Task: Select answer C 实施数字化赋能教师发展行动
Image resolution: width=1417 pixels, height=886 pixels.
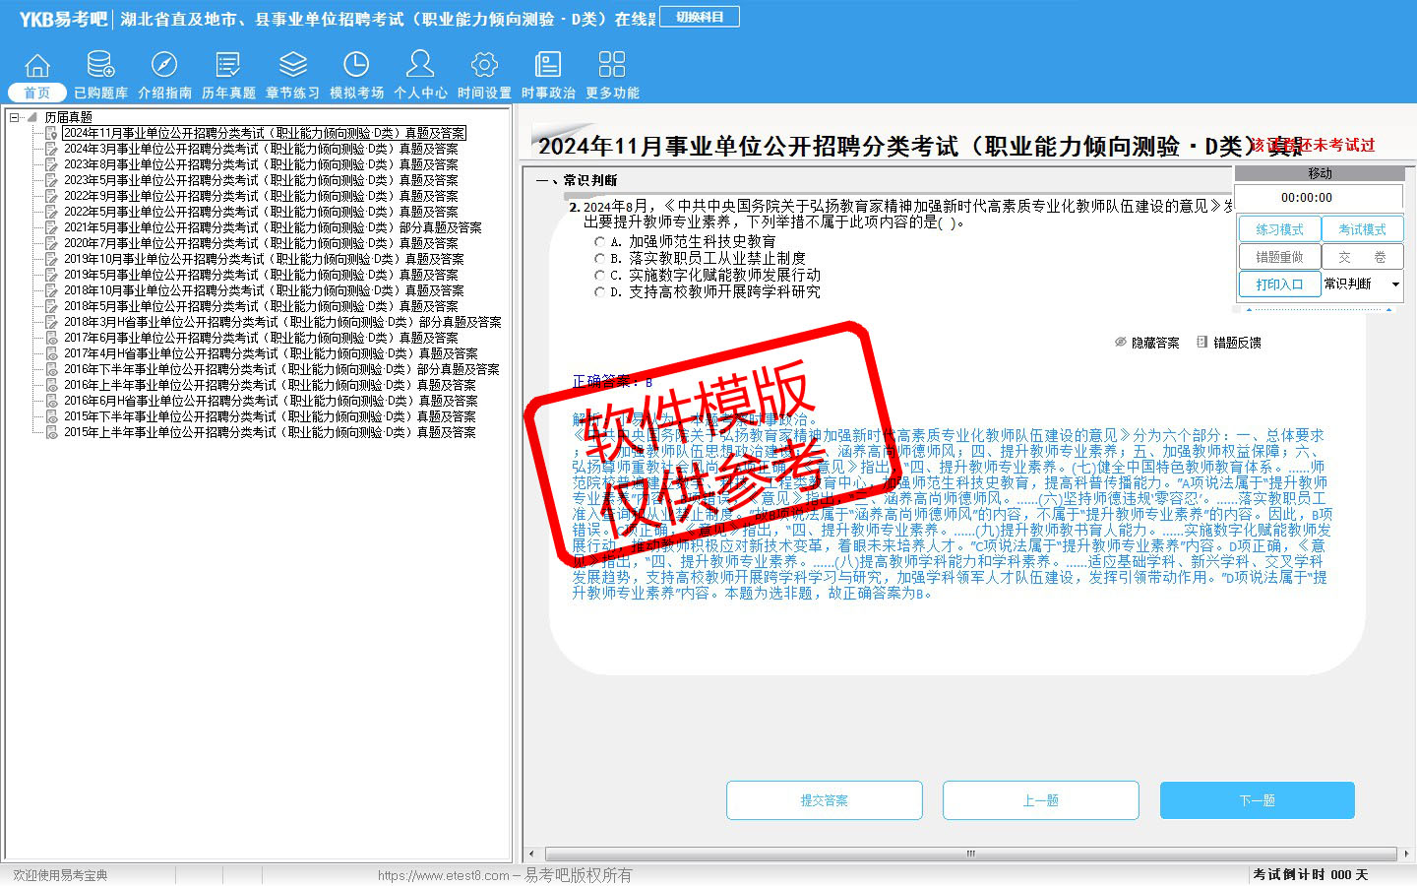Action: click(600, 275)
